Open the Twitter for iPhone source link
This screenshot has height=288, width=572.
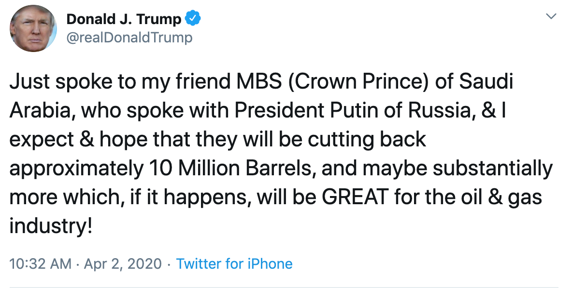tap(235, 264)
